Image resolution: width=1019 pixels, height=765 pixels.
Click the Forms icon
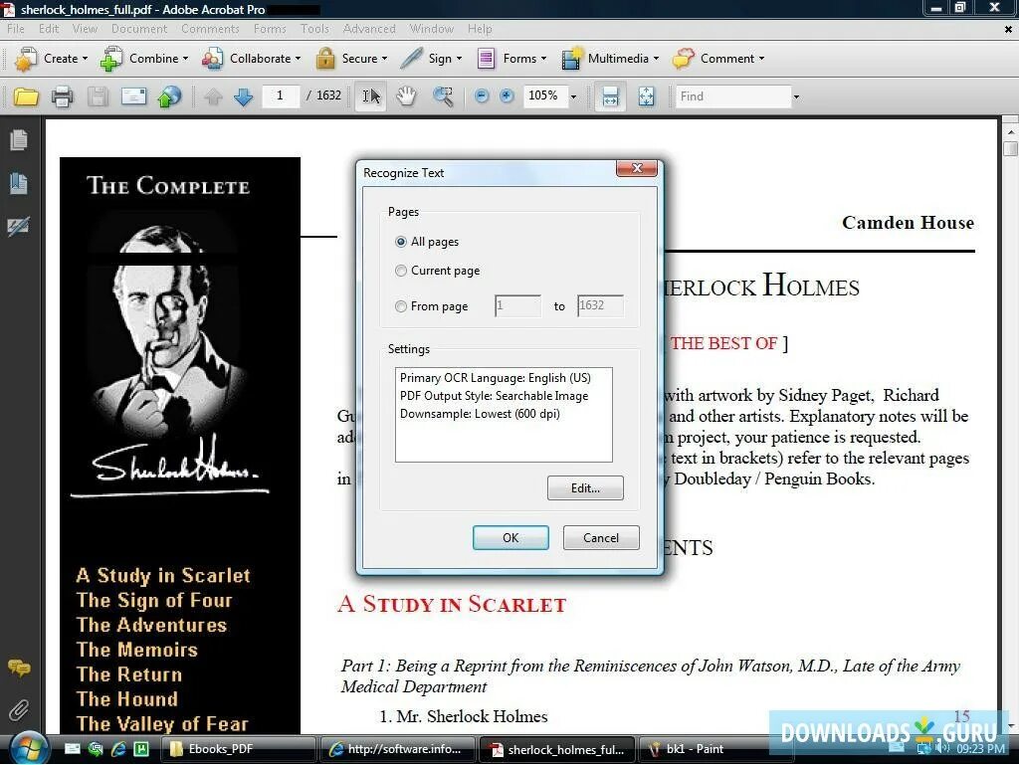tap(486, 59)
